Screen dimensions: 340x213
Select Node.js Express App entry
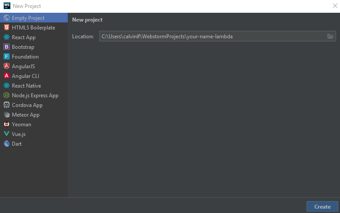point(34,95)
